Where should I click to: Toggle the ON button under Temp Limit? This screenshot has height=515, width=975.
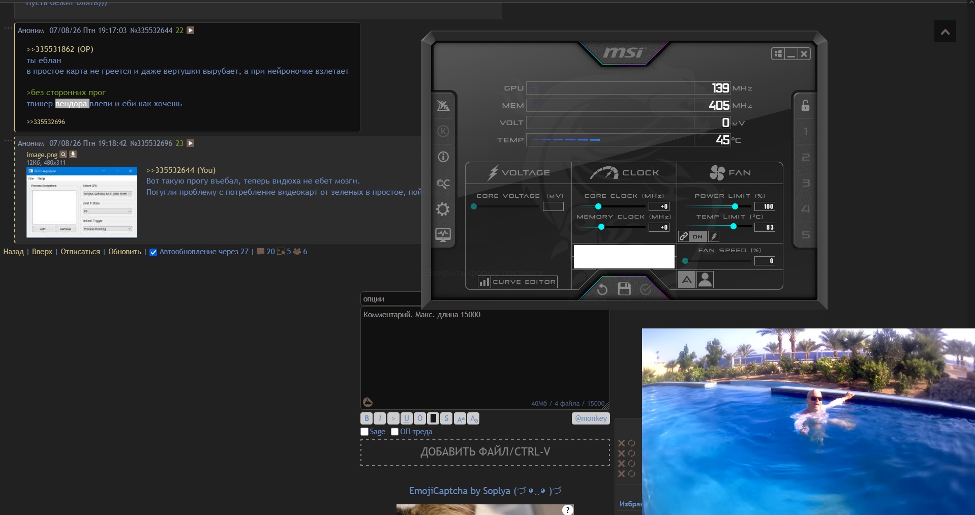pos(697,236)
